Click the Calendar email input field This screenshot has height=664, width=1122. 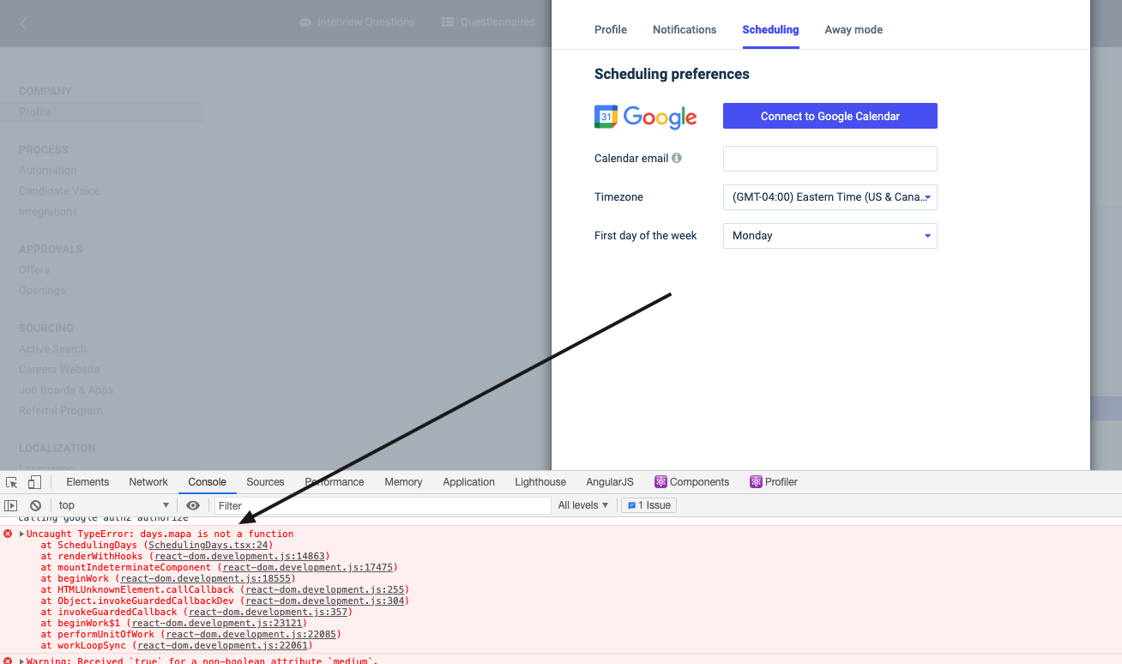point(830,159)
